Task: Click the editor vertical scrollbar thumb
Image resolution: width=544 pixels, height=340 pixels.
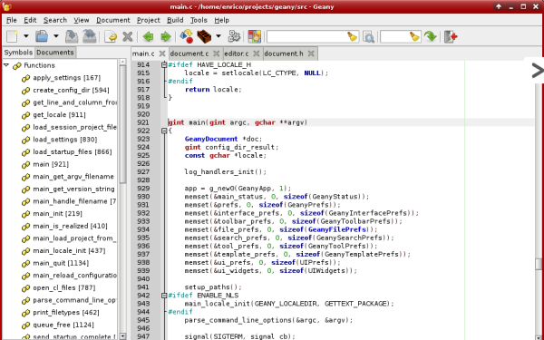Action: tap(539, 264)
